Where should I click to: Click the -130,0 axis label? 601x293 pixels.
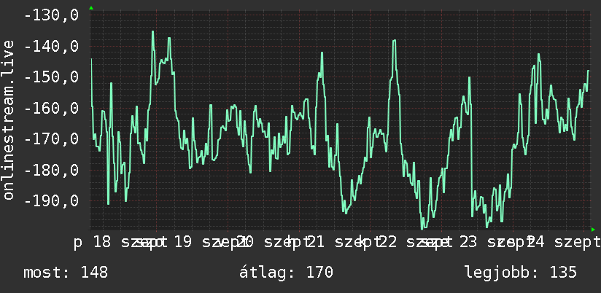(x=51, y=16)
